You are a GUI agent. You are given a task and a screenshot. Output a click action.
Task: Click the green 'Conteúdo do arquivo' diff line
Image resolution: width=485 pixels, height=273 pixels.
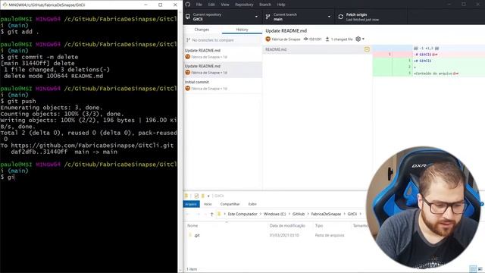pos(429,74)
